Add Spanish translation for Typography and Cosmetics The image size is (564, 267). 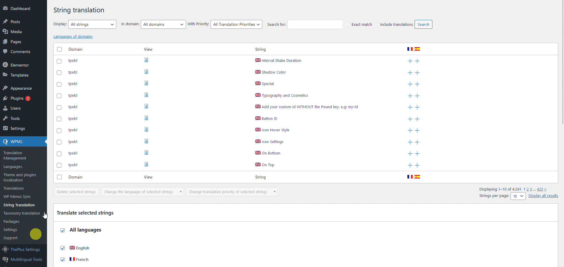coord(417,96)
